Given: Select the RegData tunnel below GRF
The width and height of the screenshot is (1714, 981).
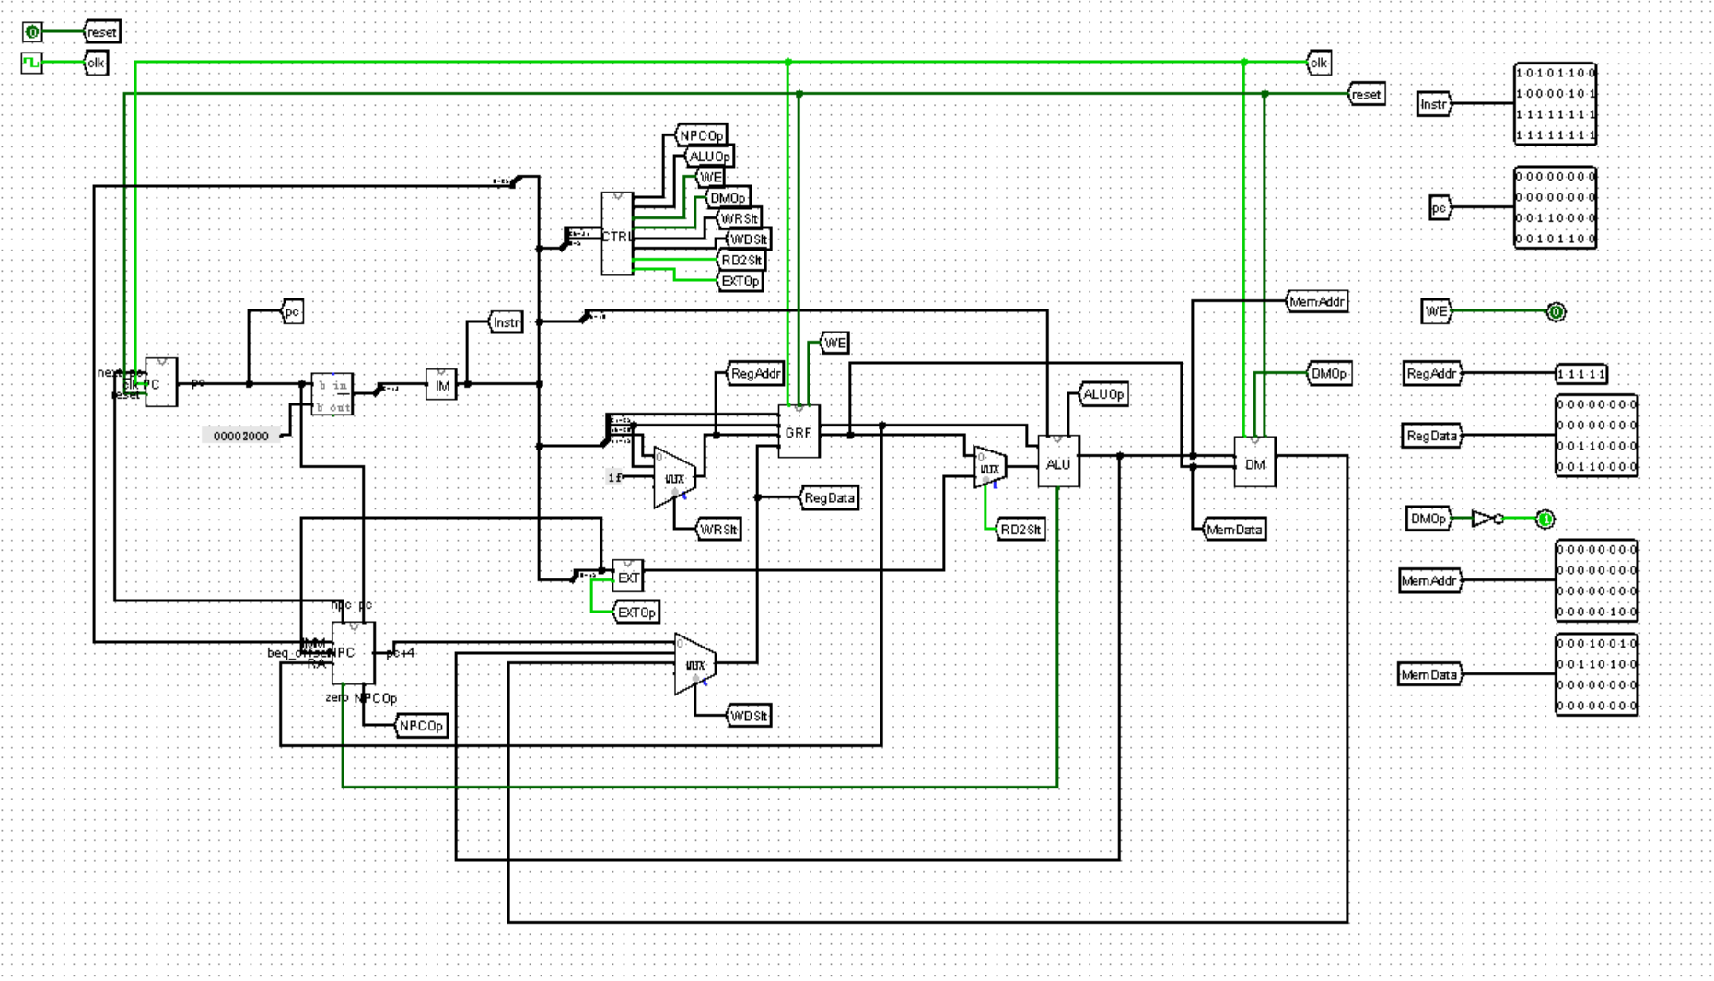Looking at the screenshot, I should [x=829, y=498].
